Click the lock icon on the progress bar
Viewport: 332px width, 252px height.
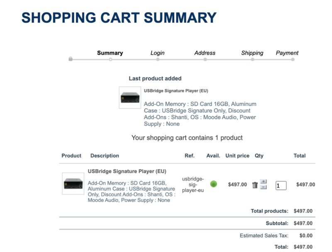click(71, 59)
